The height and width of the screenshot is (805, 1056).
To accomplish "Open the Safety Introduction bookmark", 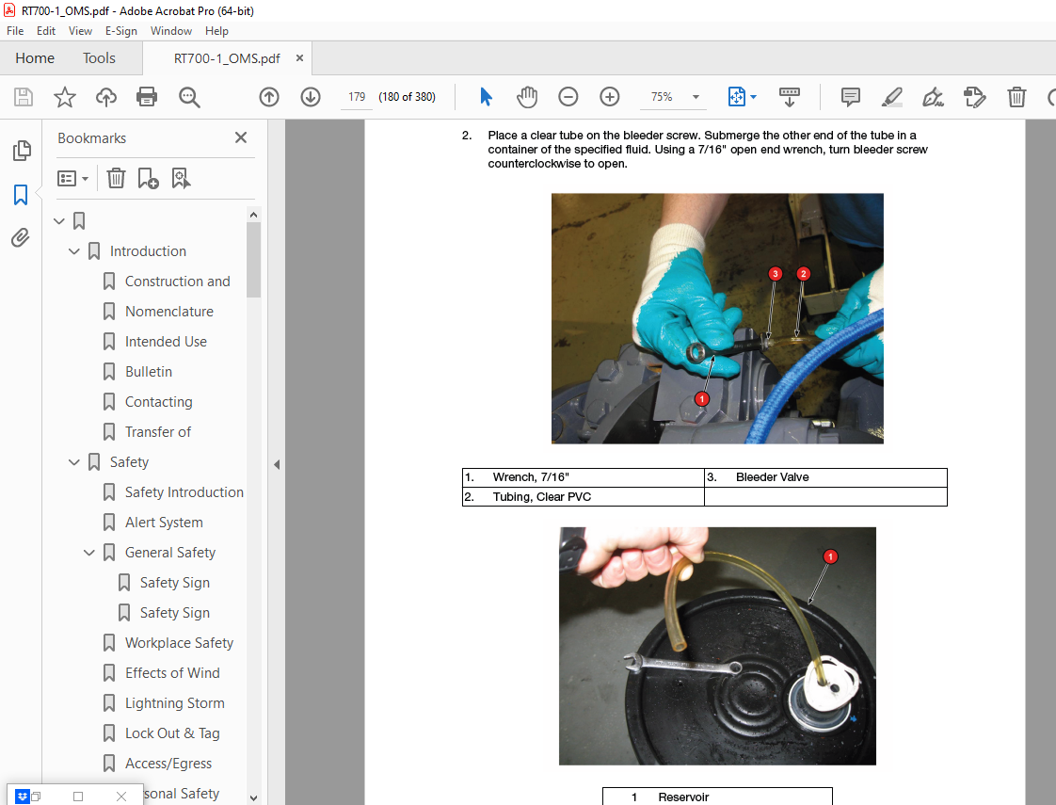I will pyautogui.click(x=184, y=492).
